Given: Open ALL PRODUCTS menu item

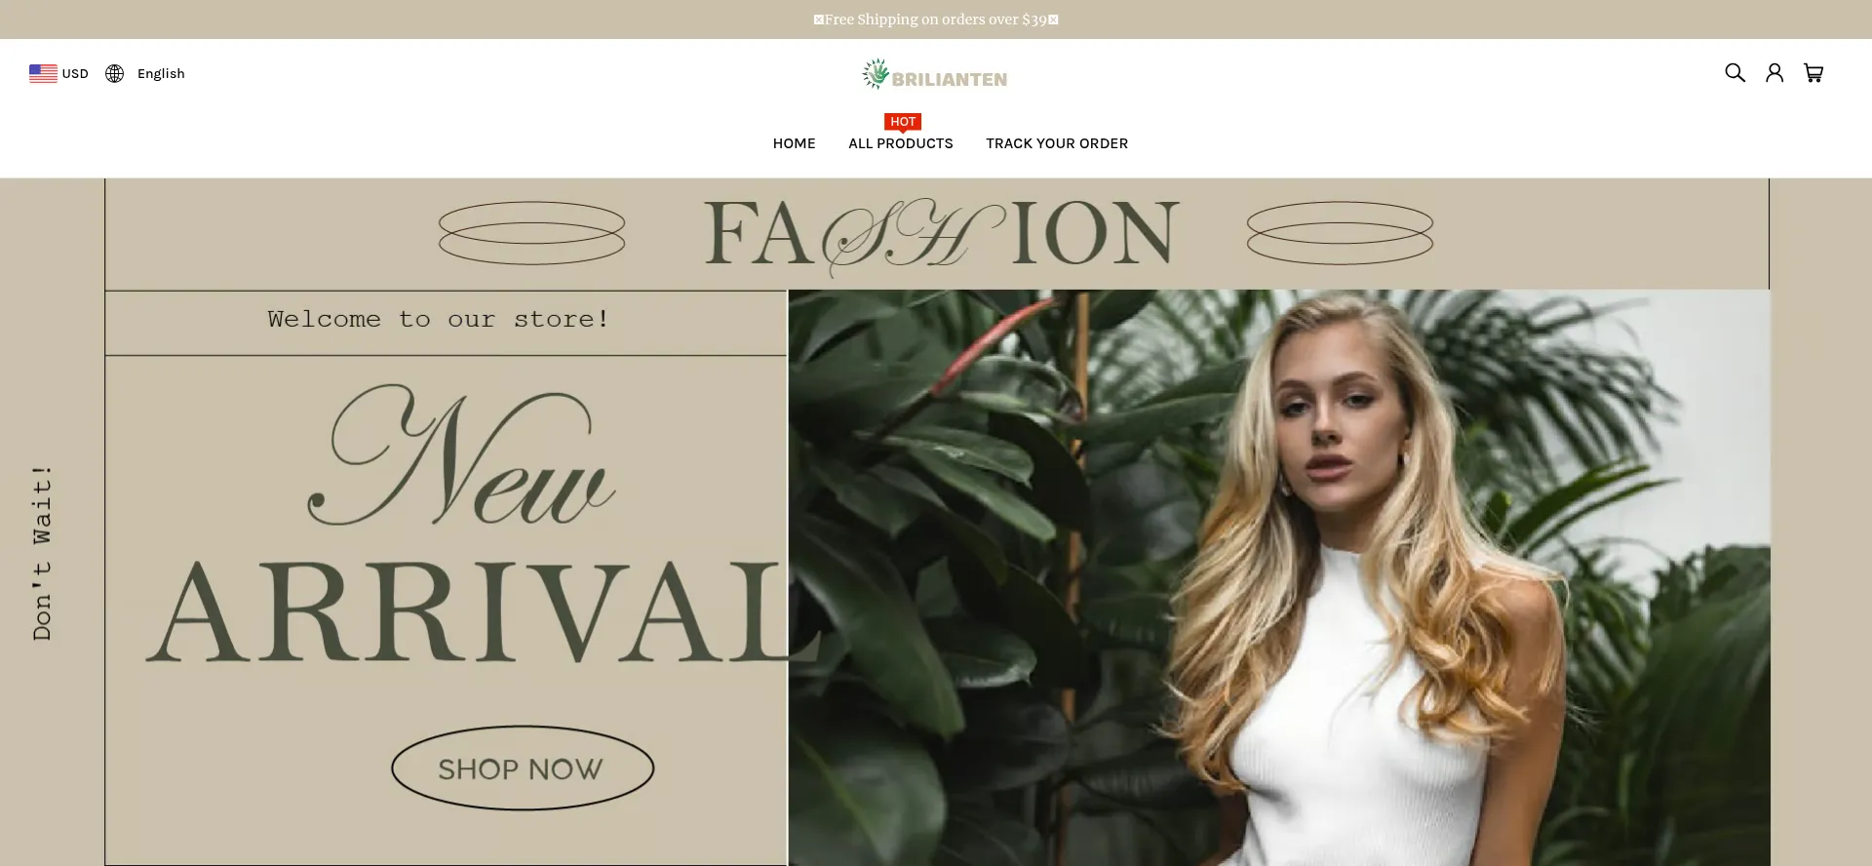Looking at the screenshot, I should (900, 143).
